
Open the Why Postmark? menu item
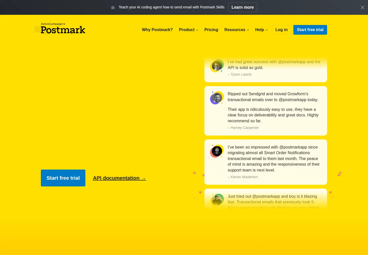click(x=157, y=30)
